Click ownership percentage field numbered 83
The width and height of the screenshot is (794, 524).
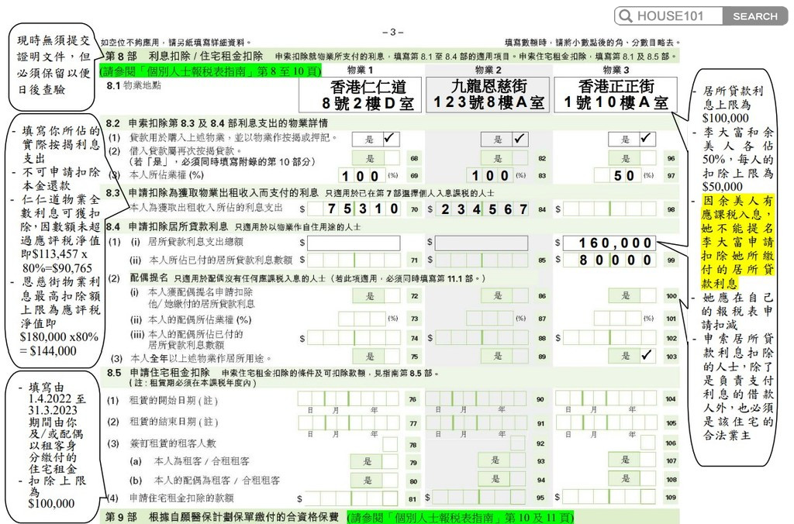pyautogui.click(x=490, y=176)
